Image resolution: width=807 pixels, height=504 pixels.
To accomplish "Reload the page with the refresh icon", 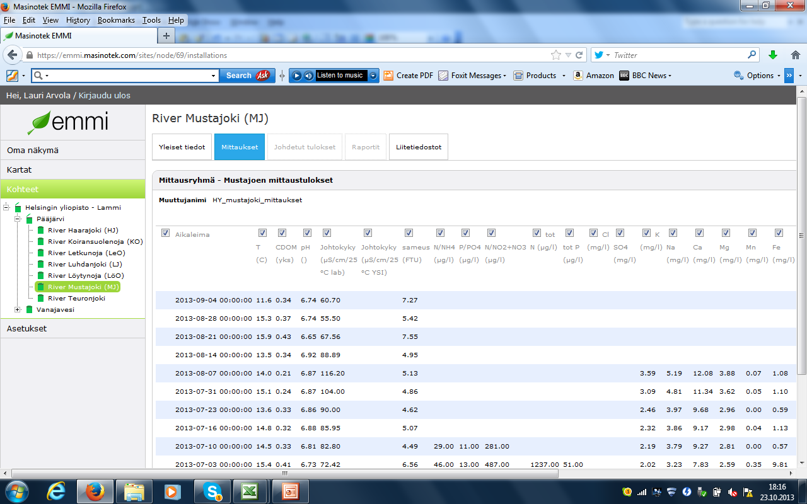I will (579, 55).
